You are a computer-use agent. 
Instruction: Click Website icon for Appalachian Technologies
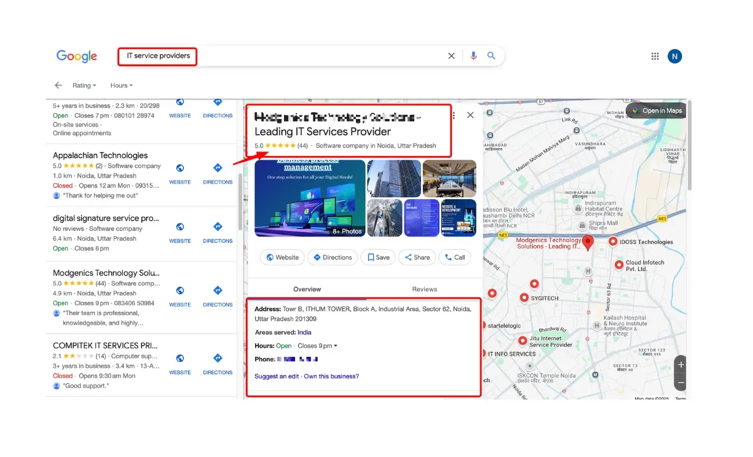(179, 168)
